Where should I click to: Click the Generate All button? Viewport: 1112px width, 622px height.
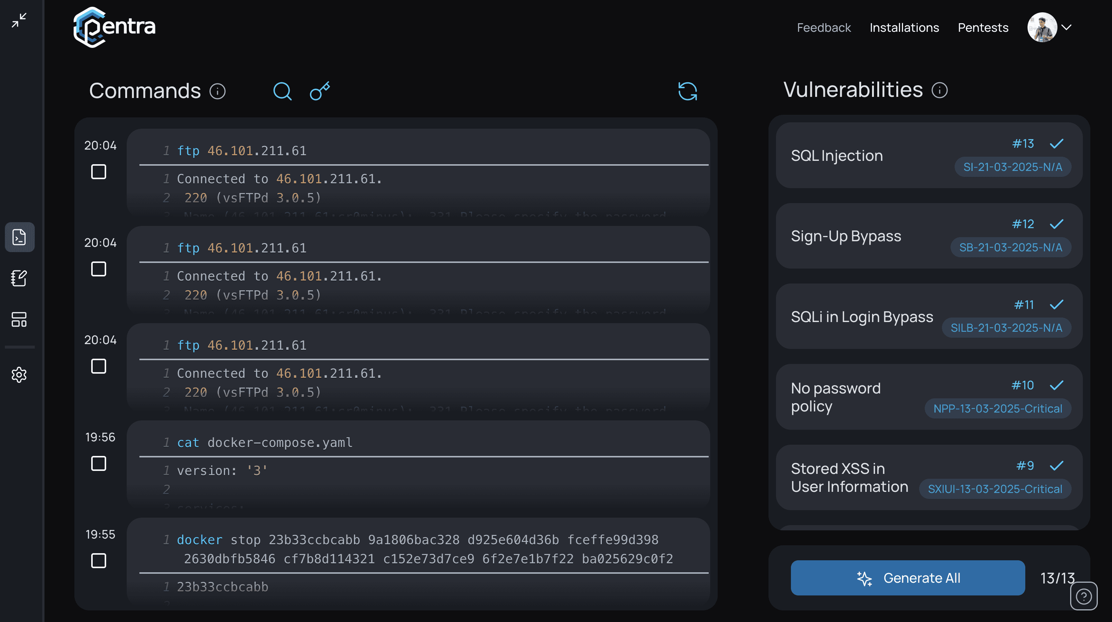(908, 577)
